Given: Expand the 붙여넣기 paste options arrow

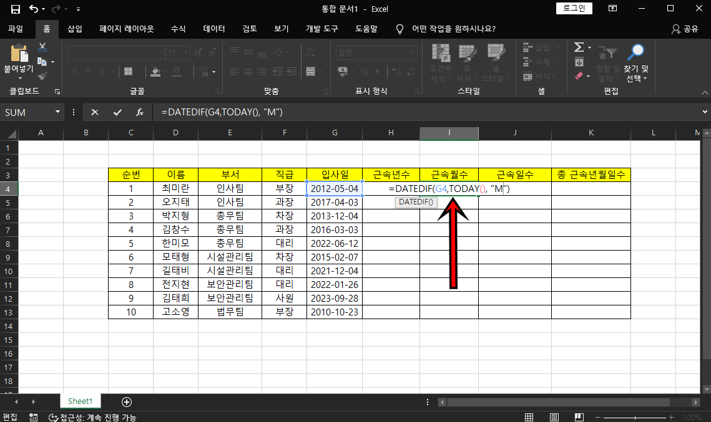Looking at the screenshot, I should coord(19,78).
